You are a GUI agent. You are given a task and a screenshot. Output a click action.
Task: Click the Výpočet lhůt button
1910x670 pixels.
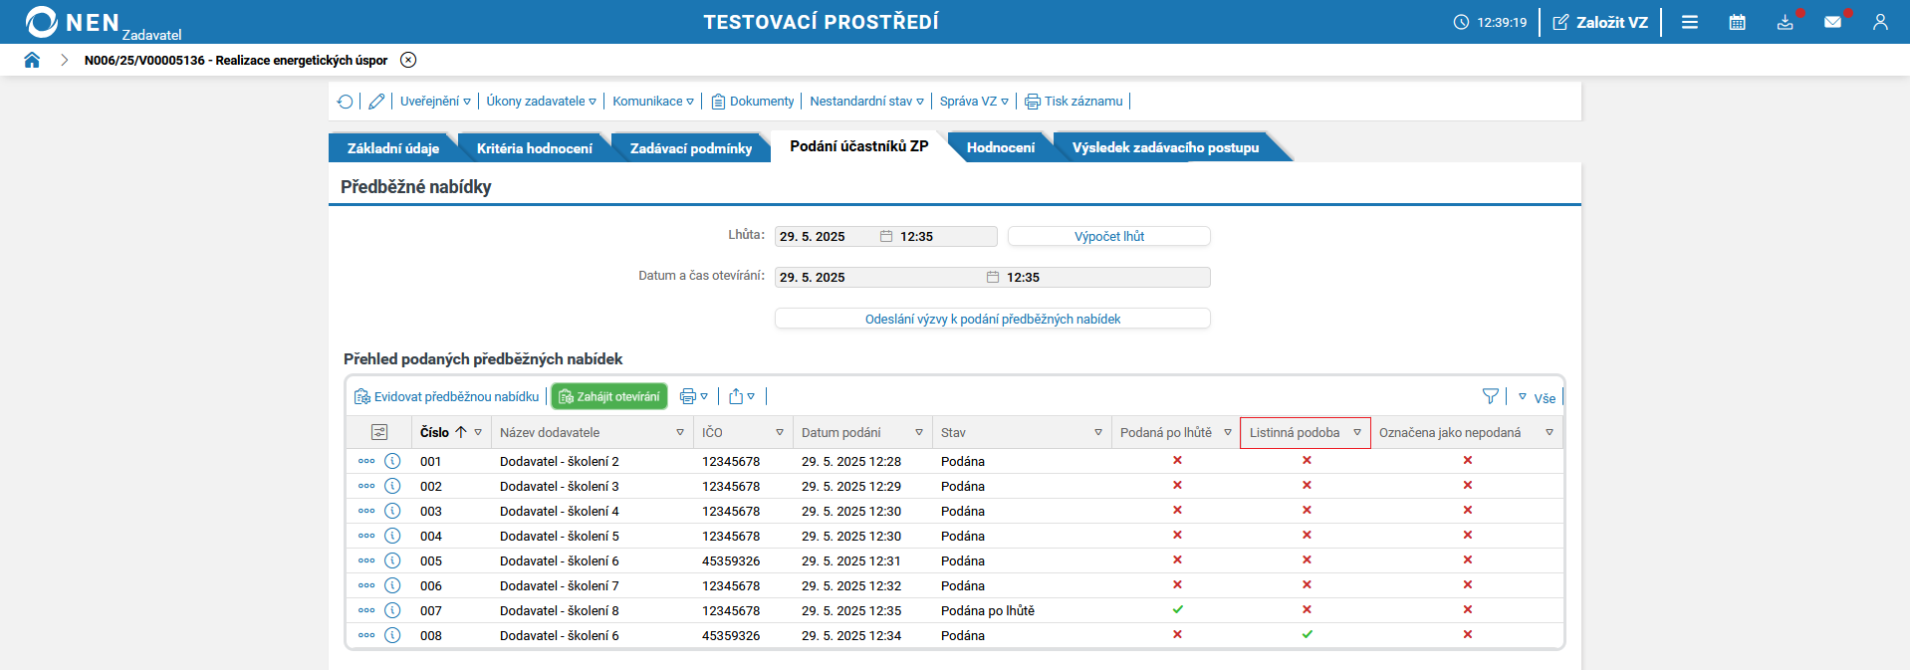tap(1108, 236)
